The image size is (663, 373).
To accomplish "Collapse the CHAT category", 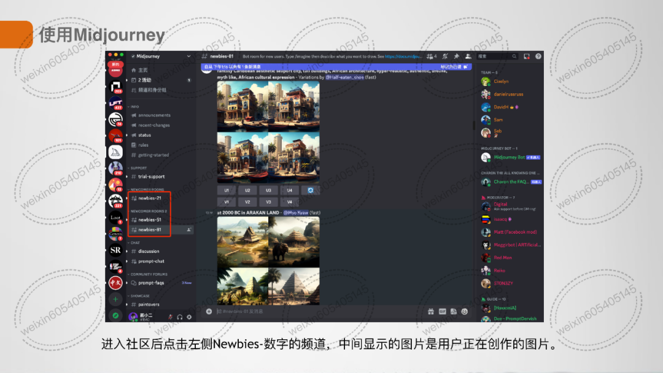I will (134, 243).
